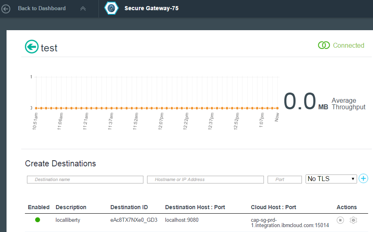Click the Create Destinations heading
This screenshot has height=232, width=373.
(60, 164)
